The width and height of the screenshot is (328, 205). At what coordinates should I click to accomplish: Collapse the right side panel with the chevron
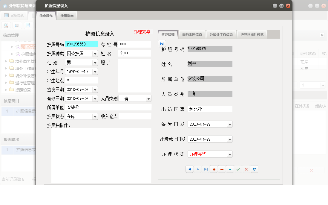tap(322, 35)
